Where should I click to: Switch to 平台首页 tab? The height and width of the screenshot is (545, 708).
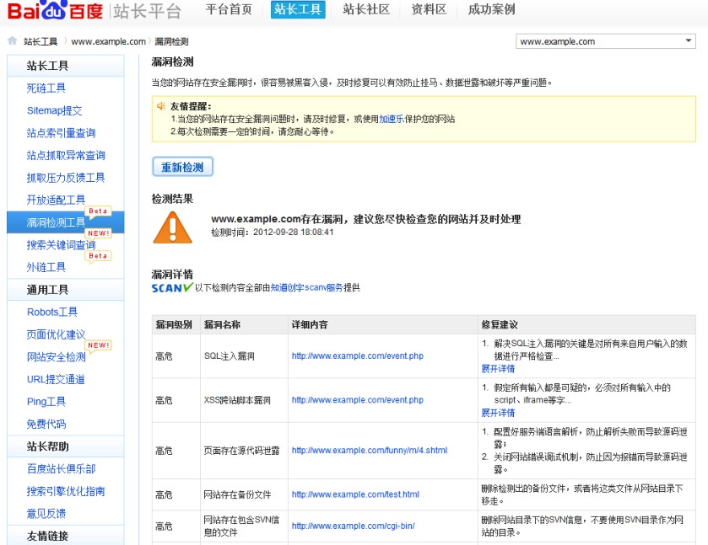point(229,10)
